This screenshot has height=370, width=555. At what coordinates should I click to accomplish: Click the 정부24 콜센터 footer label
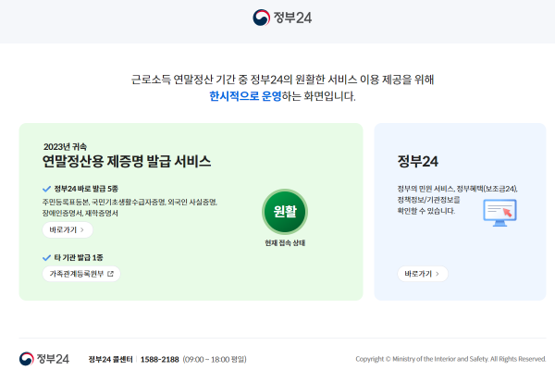(x=111, y=358)
